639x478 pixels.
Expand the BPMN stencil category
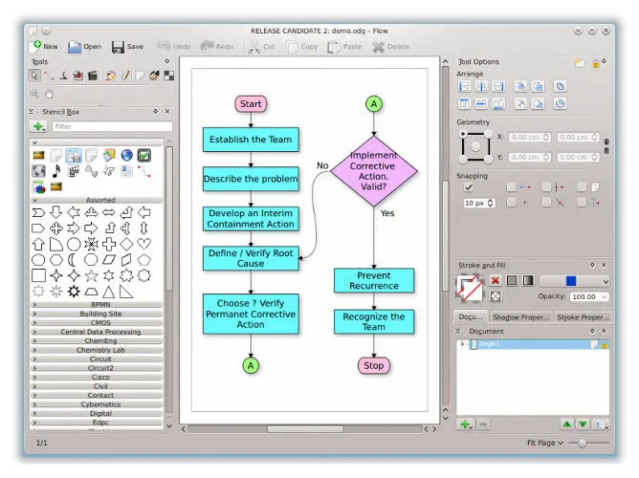[100, 304]
